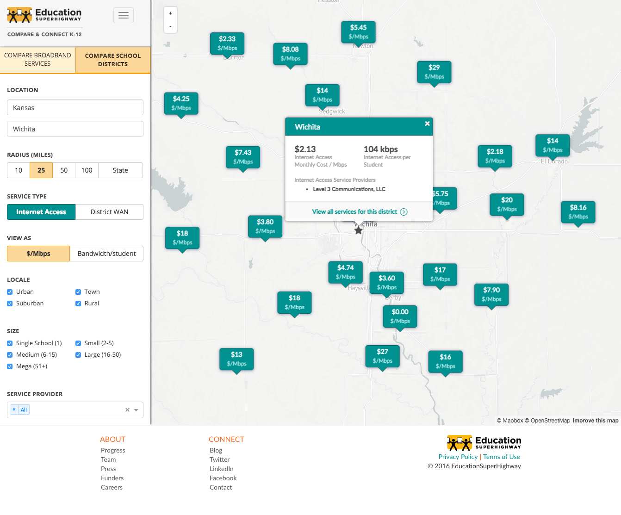Switch view to Bandwidth/student
This screenshot has height=515, width=621.
[106, 254]
